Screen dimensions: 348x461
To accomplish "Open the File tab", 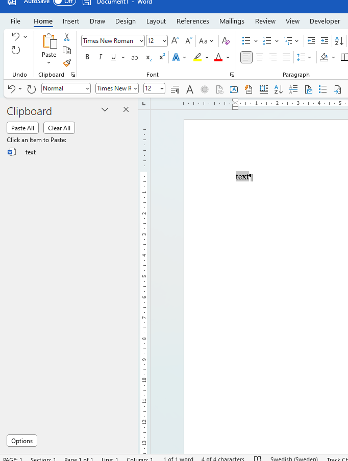I will (15, 21).
